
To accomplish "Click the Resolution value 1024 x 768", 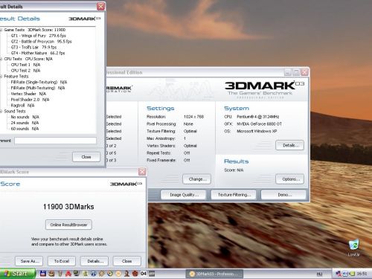I will (x=193, y=117).
